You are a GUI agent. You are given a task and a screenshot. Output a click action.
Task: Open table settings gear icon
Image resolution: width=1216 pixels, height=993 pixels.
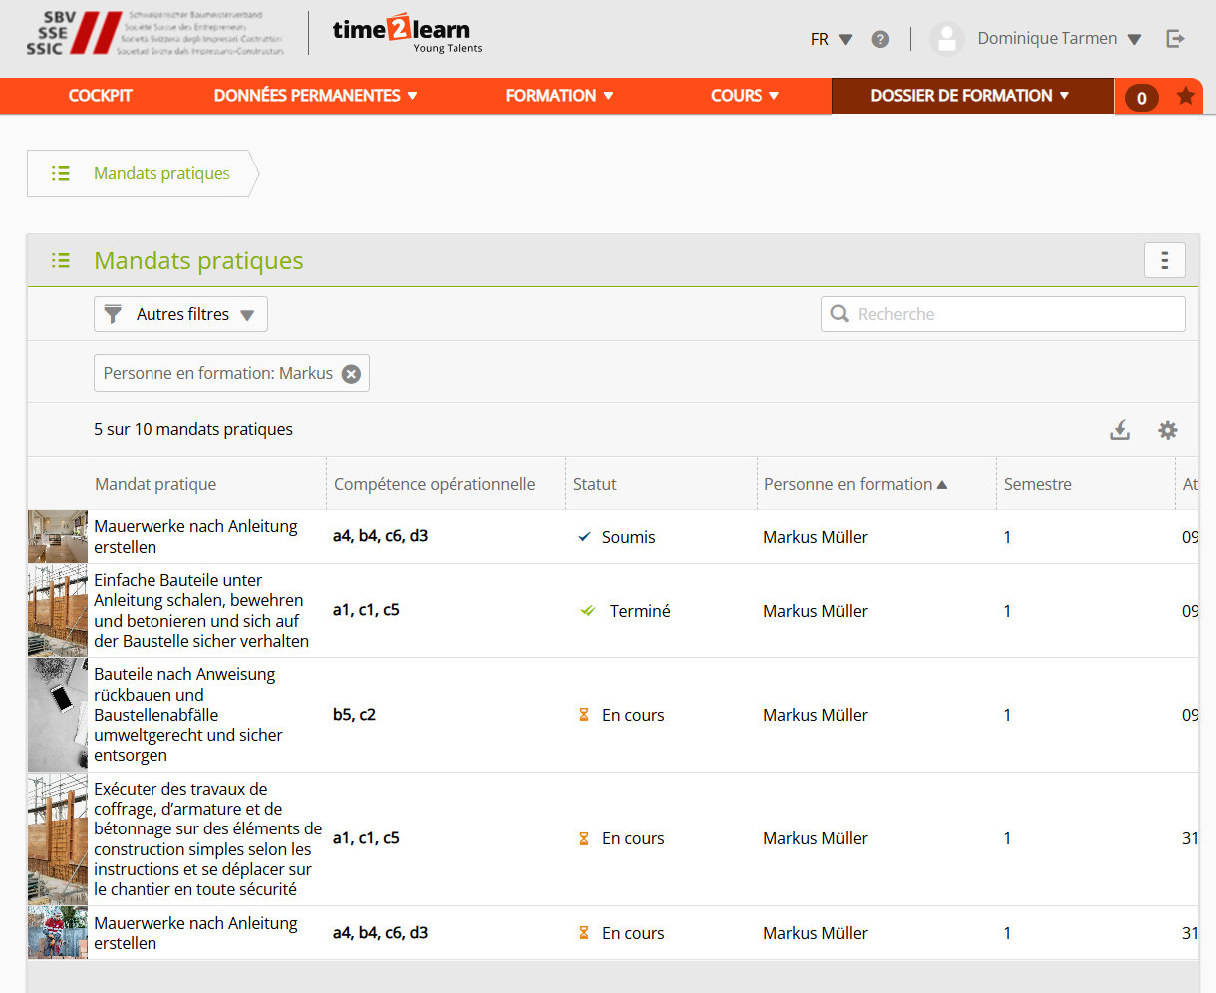1167,430
